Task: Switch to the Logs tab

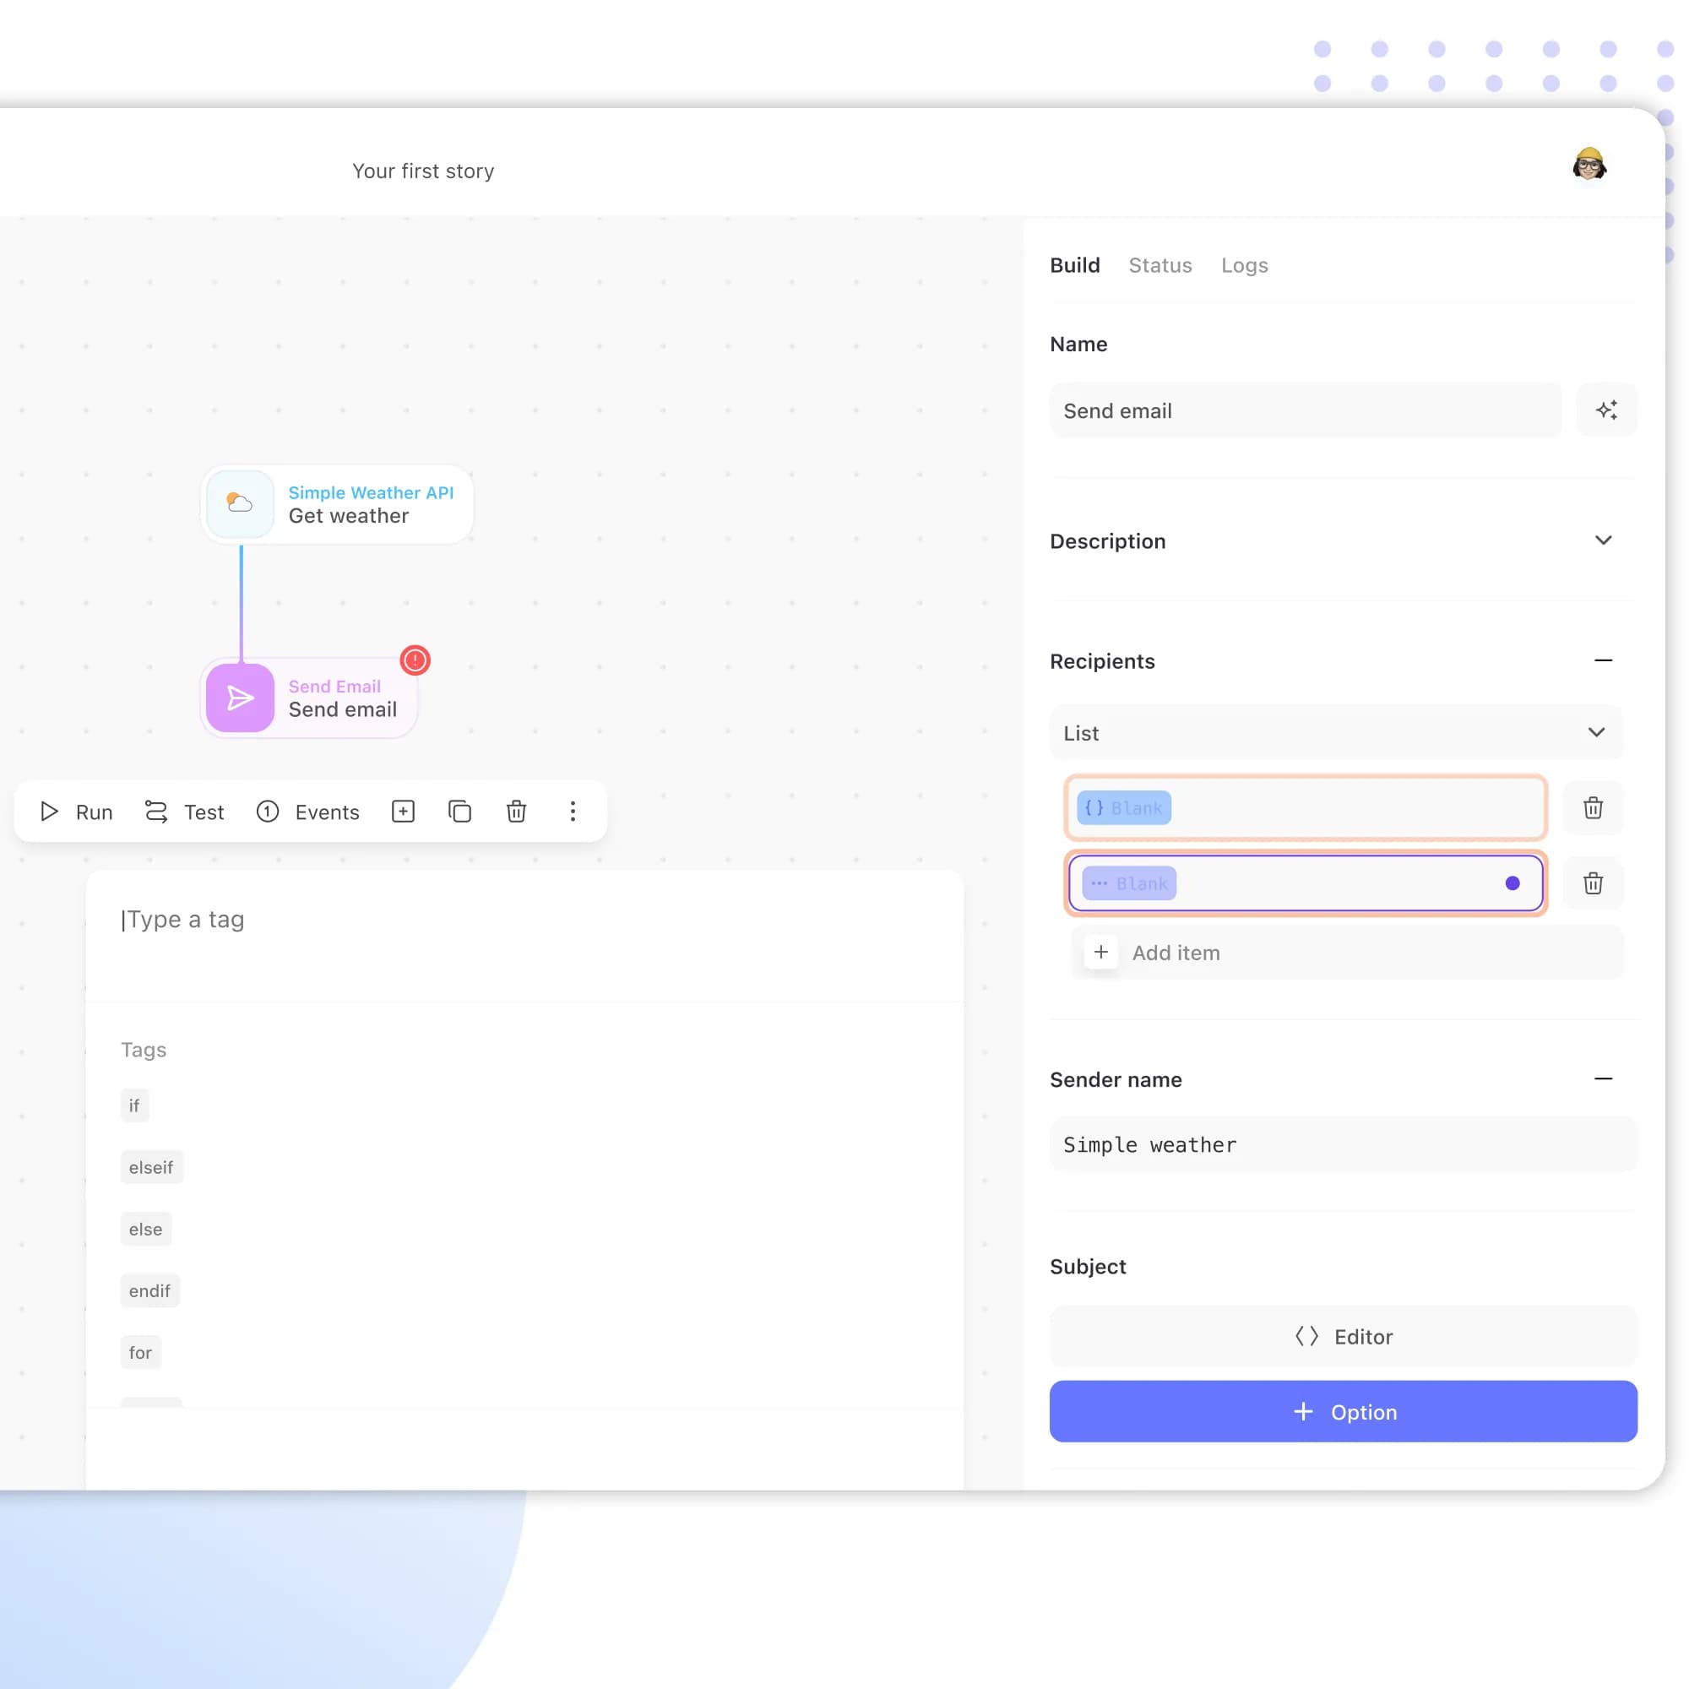Action: click(1243, 265)
